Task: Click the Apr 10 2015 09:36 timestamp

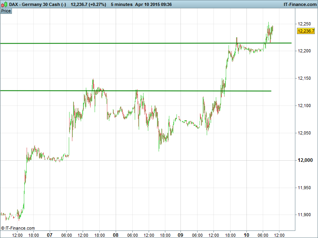Action: (x=153, y=4)
